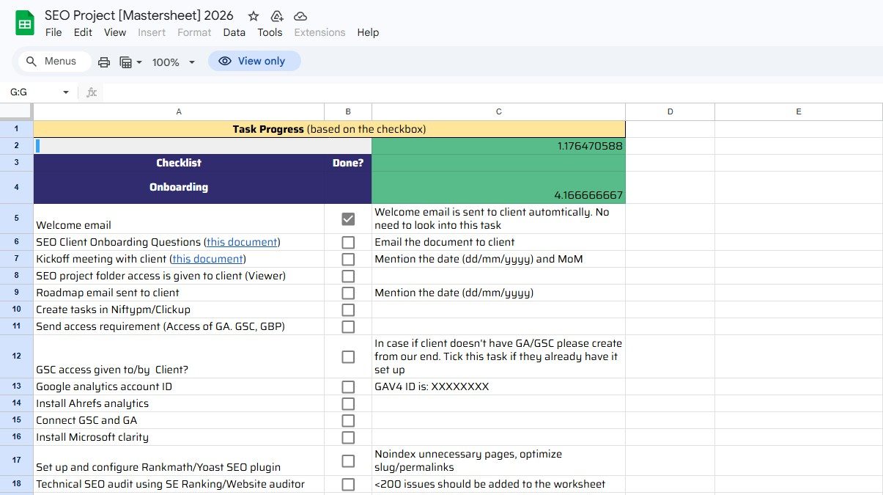Click the Print icon in the toolbar
Image resolution: width=883 pixels, height=495 pixels.
[x=103, y=62]
